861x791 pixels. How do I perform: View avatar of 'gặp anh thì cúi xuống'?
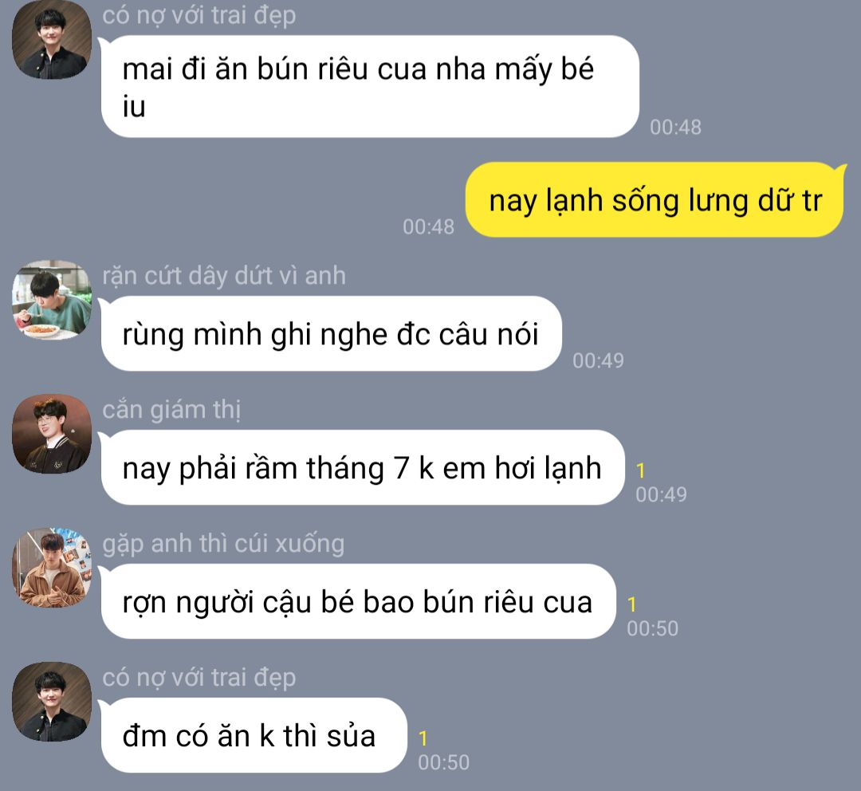pos(52,568)
